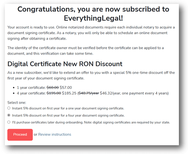Click the Congratulations subscription heading
Image resolution: width=188 pixels, height=154 pixels.
[93, 14]
